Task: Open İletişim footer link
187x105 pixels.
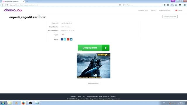Action: pos(113,96)
